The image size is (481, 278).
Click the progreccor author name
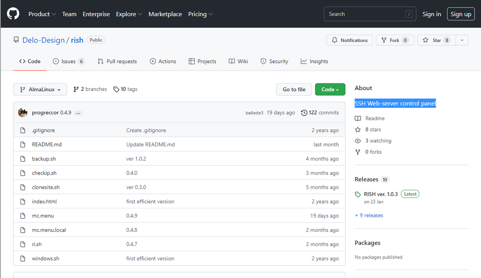45,113
